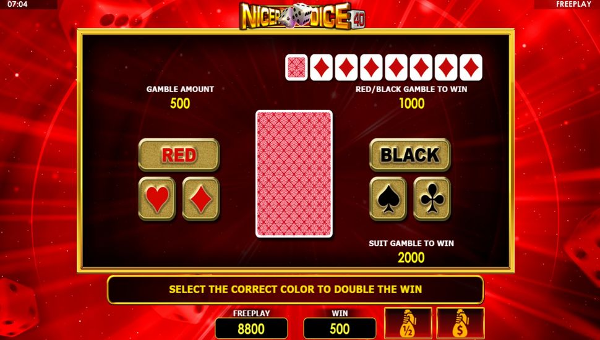Choose the spades suit icon

coord(388,199)
